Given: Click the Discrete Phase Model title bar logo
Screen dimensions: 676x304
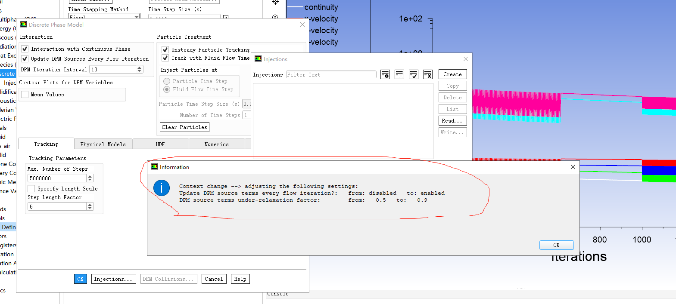Looking at the screenshot, I should (x=23, y=25).
